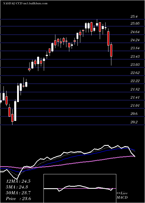The image size is (145, 203).
Task: Click the 22.62 price axis label
Action: (135, 73)
